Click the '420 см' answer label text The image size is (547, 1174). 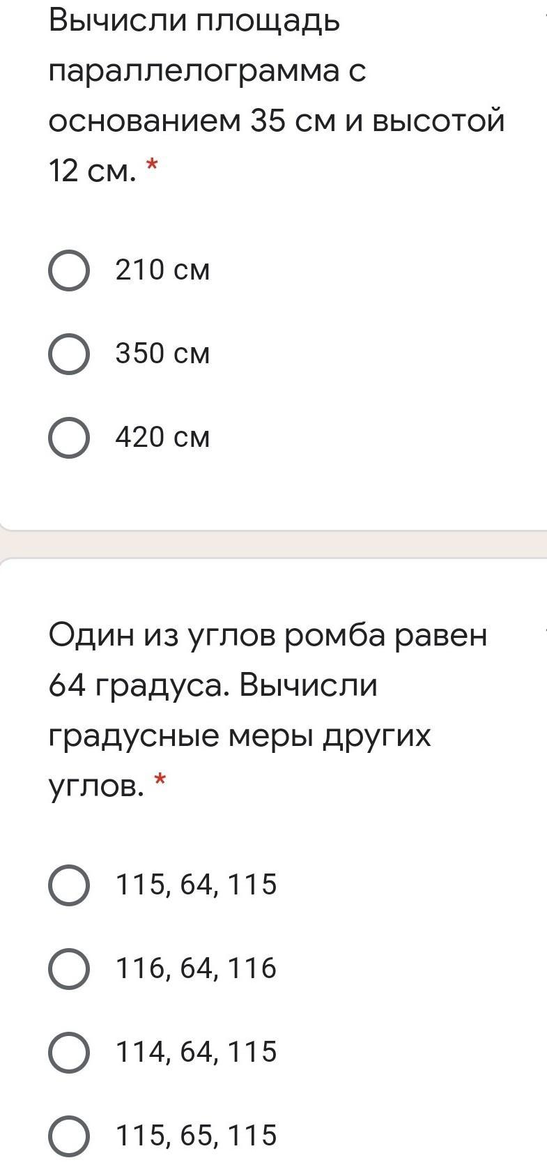162,438
